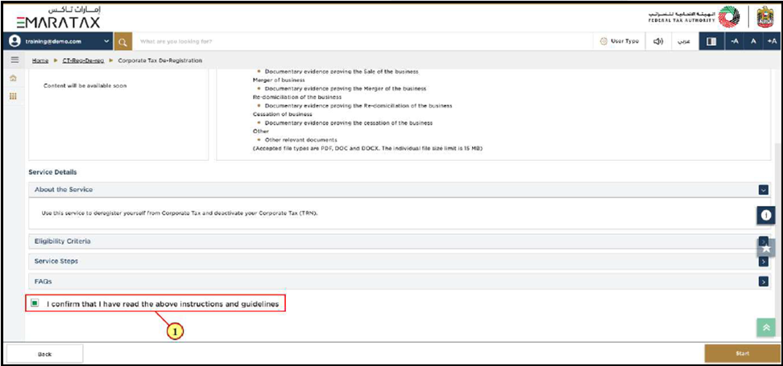783x366 pixels.
Task: Expand the Service Steps section
Action: click(x=762, y=261)
